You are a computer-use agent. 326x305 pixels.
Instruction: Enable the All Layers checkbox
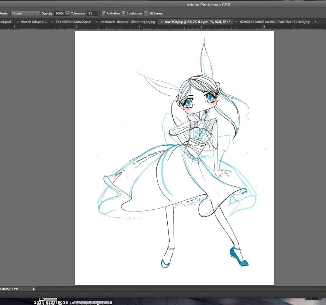[146, 13]
